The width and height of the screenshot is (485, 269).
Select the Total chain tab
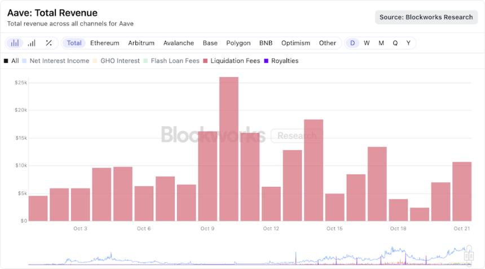74,43
